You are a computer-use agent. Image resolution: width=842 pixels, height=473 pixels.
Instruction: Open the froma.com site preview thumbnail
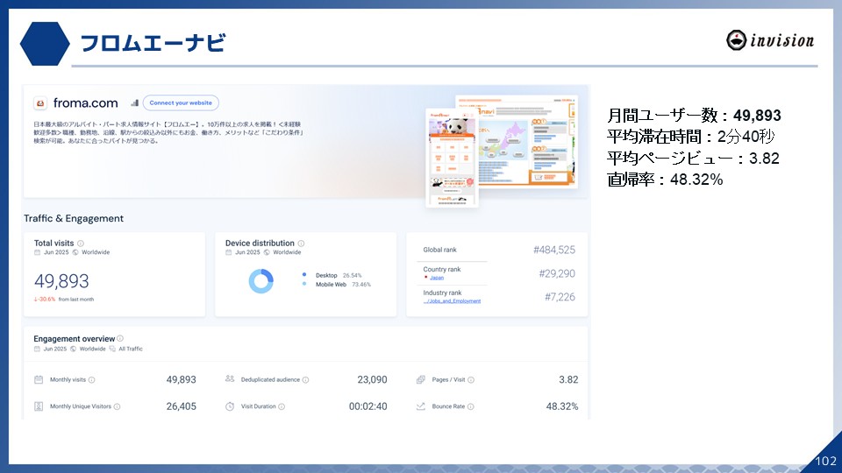(502, 150)
